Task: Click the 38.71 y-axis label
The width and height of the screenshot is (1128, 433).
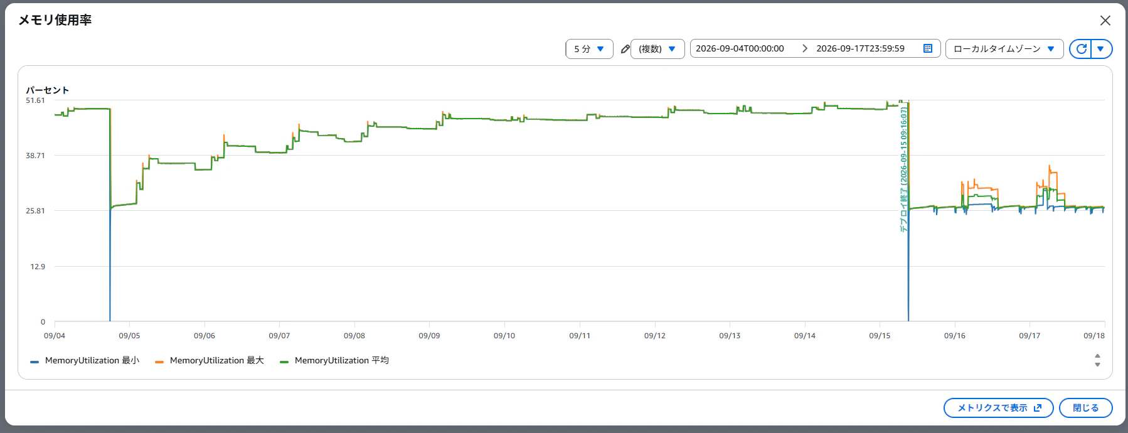Action: [x=35, y=156]
